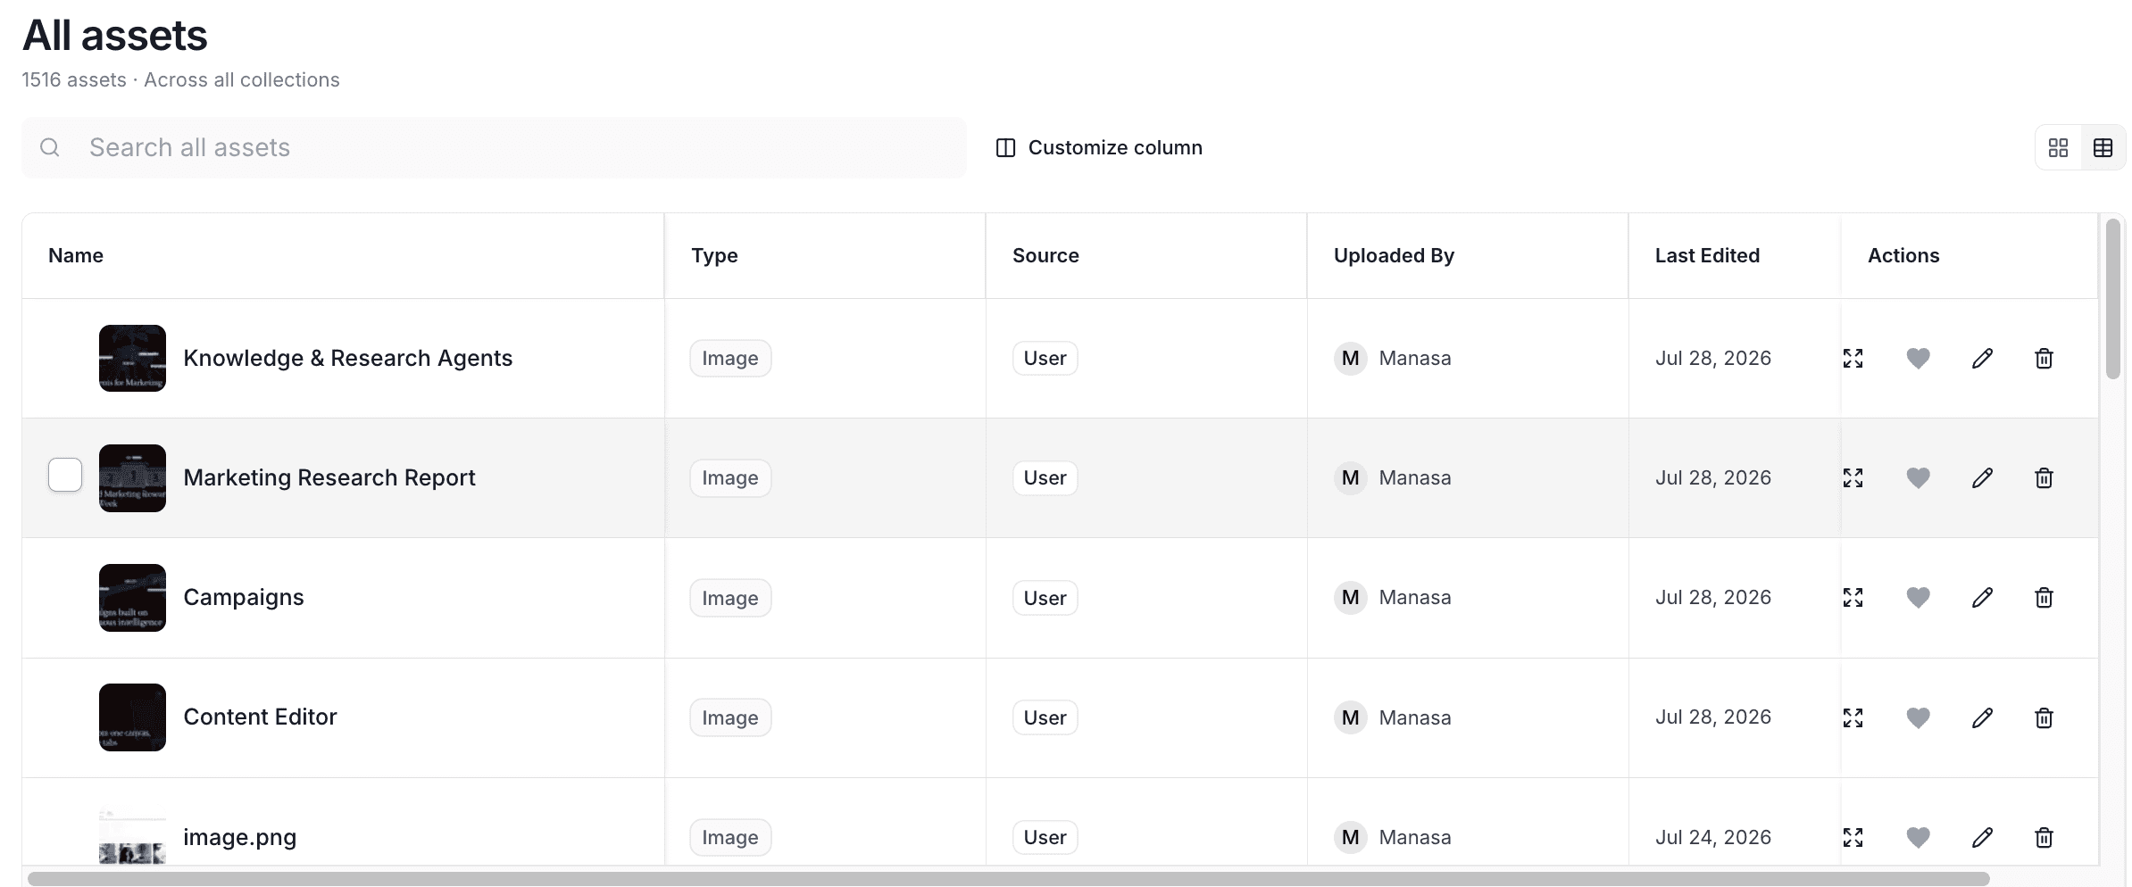Edit the Campaigns asset
The width and height of the screenshot is (2132, 887).
[1982, 597]
